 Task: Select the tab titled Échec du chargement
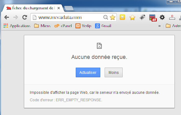pyautogui.click(x=33, y=8)
